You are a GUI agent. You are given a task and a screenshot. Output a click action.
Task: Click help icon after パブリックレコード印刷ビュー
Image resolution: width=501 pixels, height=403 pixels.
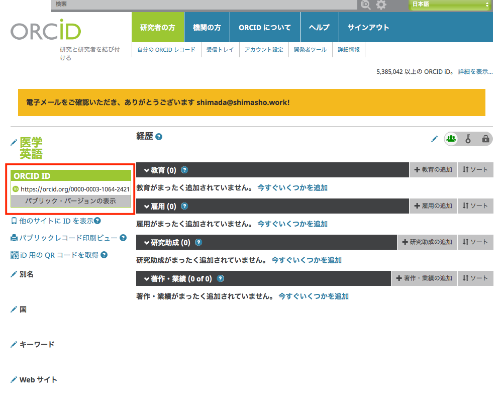click(x=123, y=238)
